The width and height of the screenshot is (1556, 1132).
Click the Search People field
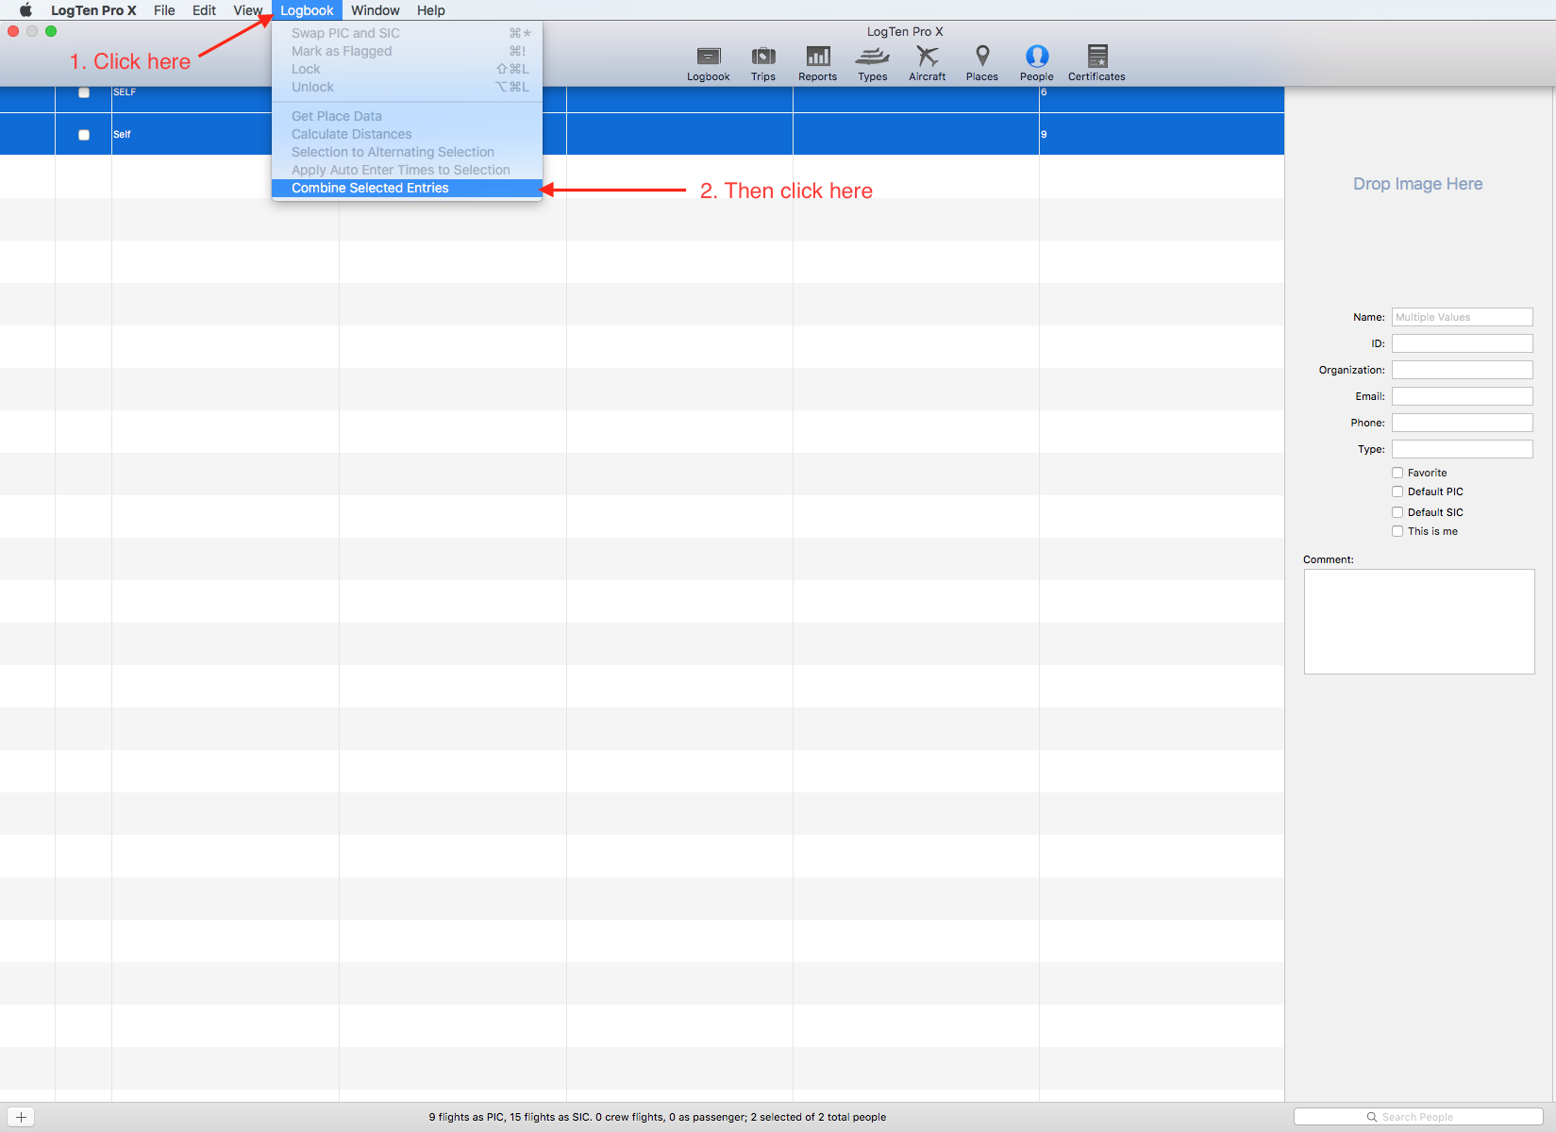tap(1418, 1117)
